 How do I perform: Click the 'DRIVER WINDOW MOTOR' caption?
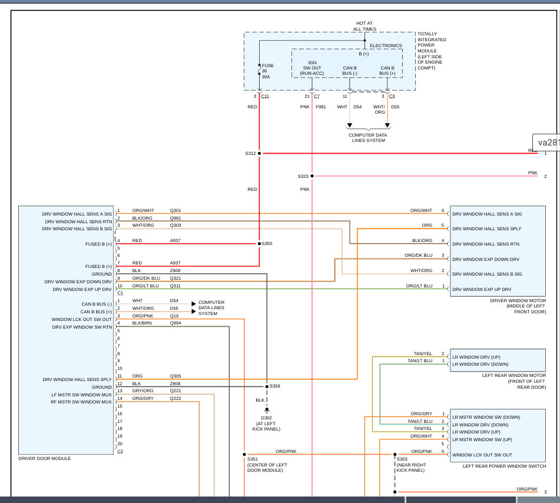tap(518, 301)
